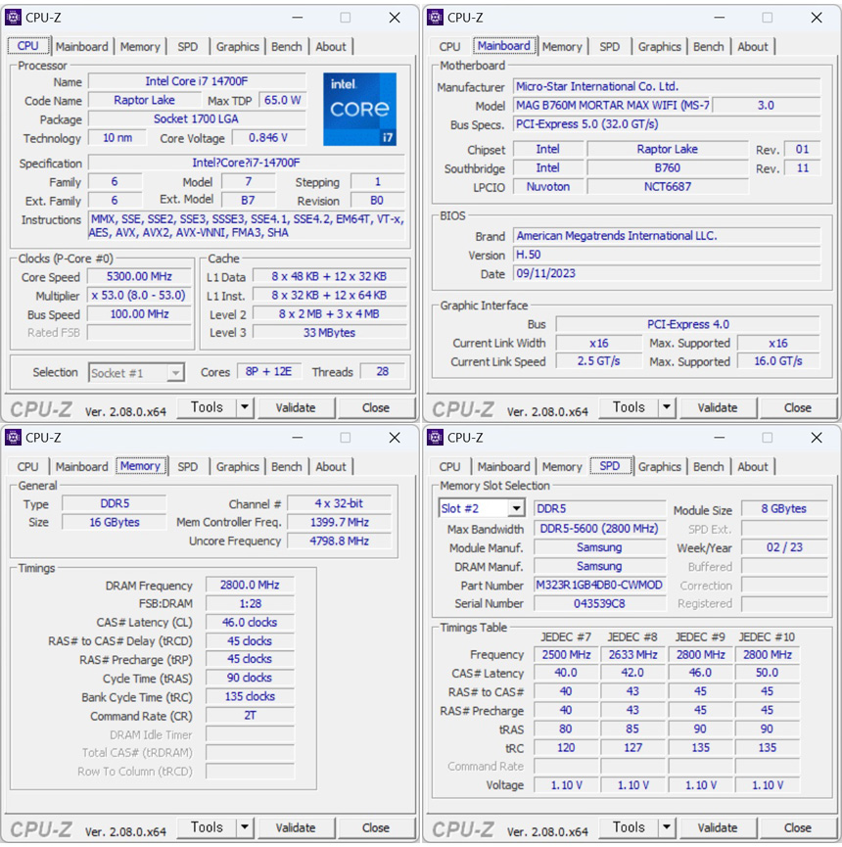Click CPU-Z app icon in top-left window title bar
Viewport: 842px width, 847px height.
pyautogui.click(x=13, y=18)
